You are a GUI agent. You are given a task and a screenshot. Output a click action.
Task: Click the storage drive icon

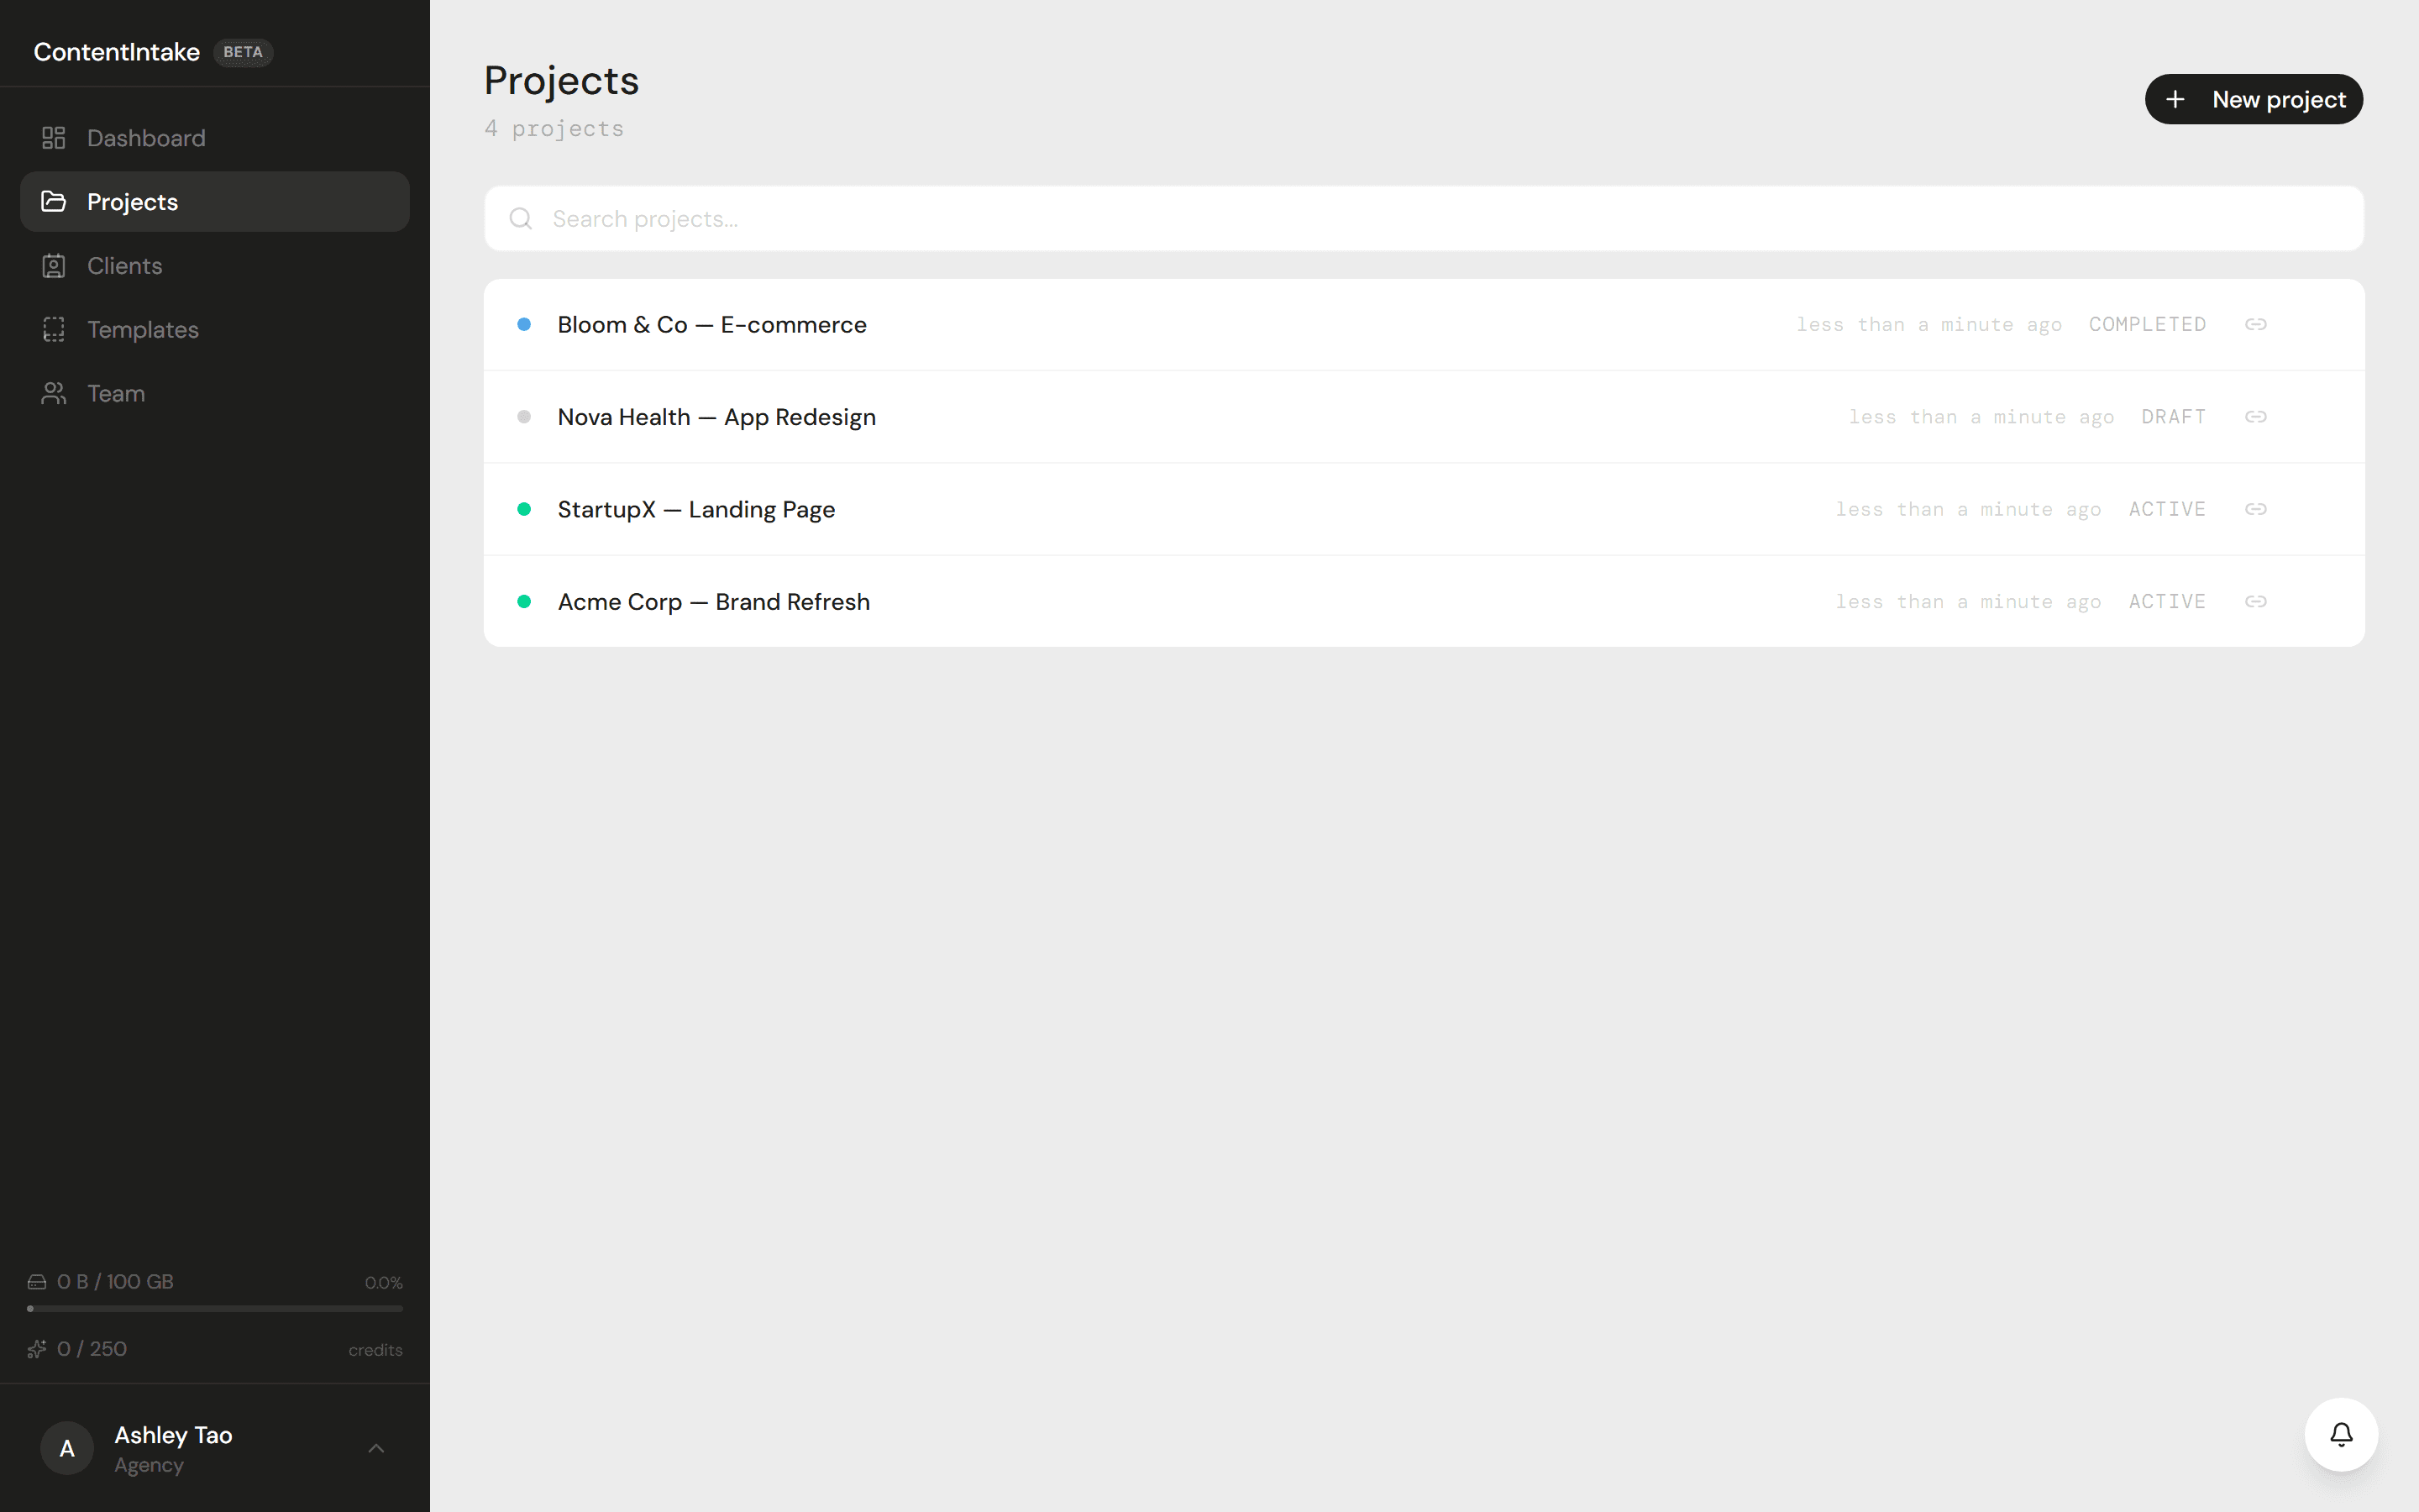[37, 1282]
